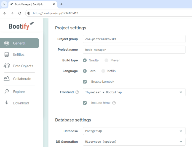Open the DB Generation dropdown
The image size is (192, 147).
[x=134, y=142]
